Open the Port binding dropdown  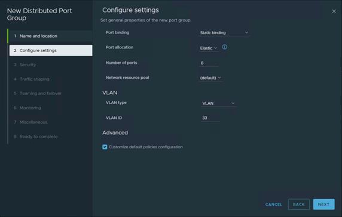click(224, 32)
